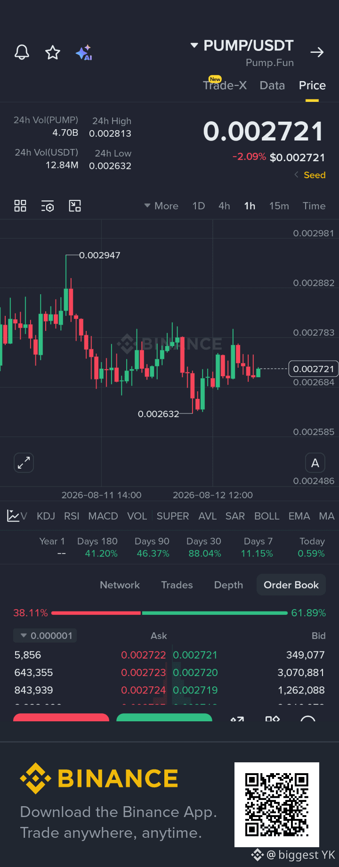Viewport: 339px width, 867px height.
Task: Expand chart to fullscreen
Action: pos(24,463)
